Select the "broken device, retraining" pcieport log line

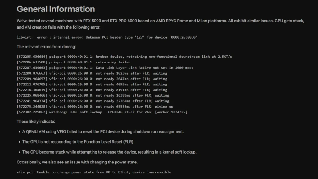click(124, 57)
